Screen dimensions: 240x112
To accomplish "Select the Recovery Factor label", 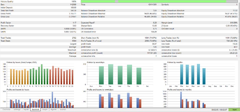I will point(7,26).
